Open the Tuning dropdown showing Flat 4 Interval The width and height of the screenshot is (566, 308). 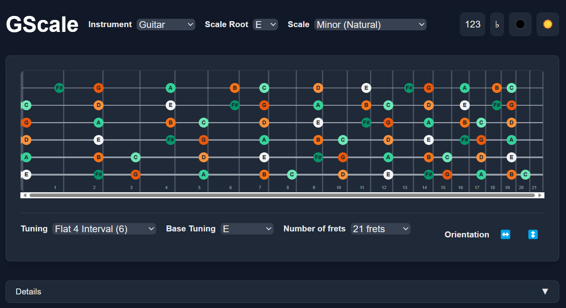point(104,229)
